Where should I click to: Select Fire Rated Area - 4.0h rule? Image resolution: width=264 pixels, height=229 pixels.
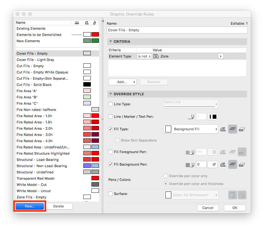pos(57,141)
